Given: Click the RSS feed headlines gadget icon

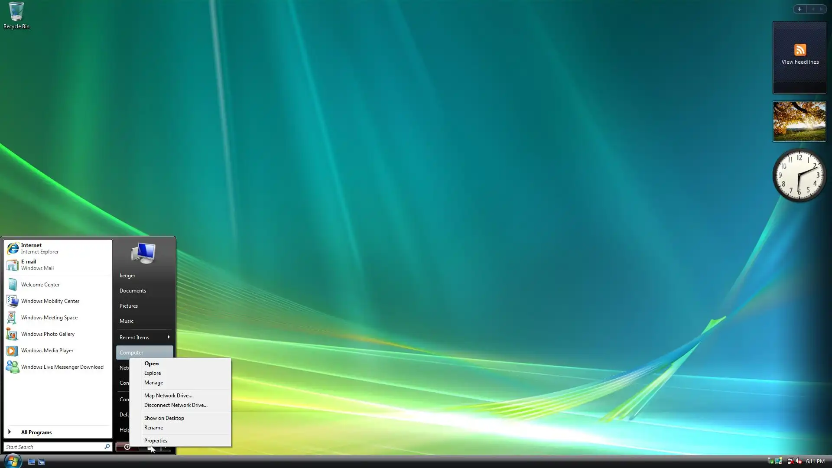Looking at the screenshot, I should tap(800, 50).
